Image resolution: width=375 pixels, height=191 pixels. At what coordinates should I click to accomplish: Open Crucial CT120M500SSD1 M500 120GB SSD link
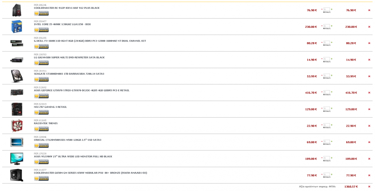67,140
